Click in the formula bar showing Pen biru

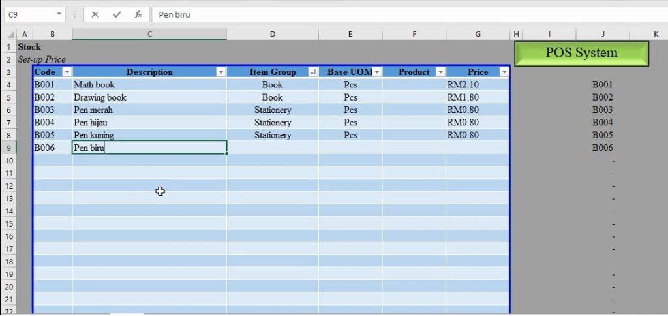pyautogui.click(x=391, y=14)
